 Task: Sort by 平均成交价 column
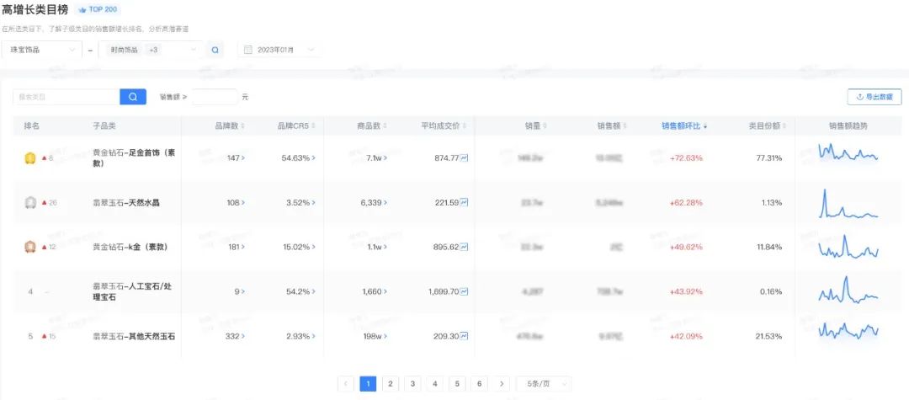465,125
